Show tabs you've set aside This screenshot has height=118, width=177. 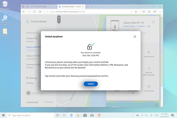(23, 7)
